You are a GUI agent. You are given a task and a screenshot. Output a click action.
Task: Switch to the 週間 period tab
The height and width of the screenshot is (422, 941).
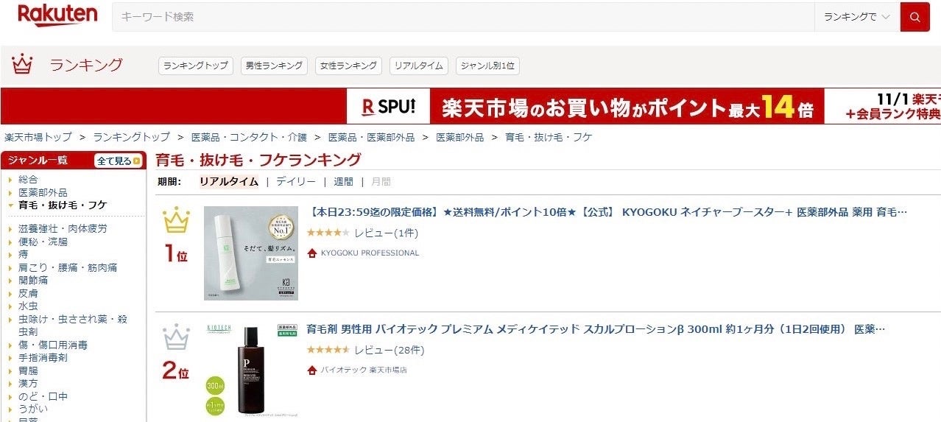click(343, 181)
